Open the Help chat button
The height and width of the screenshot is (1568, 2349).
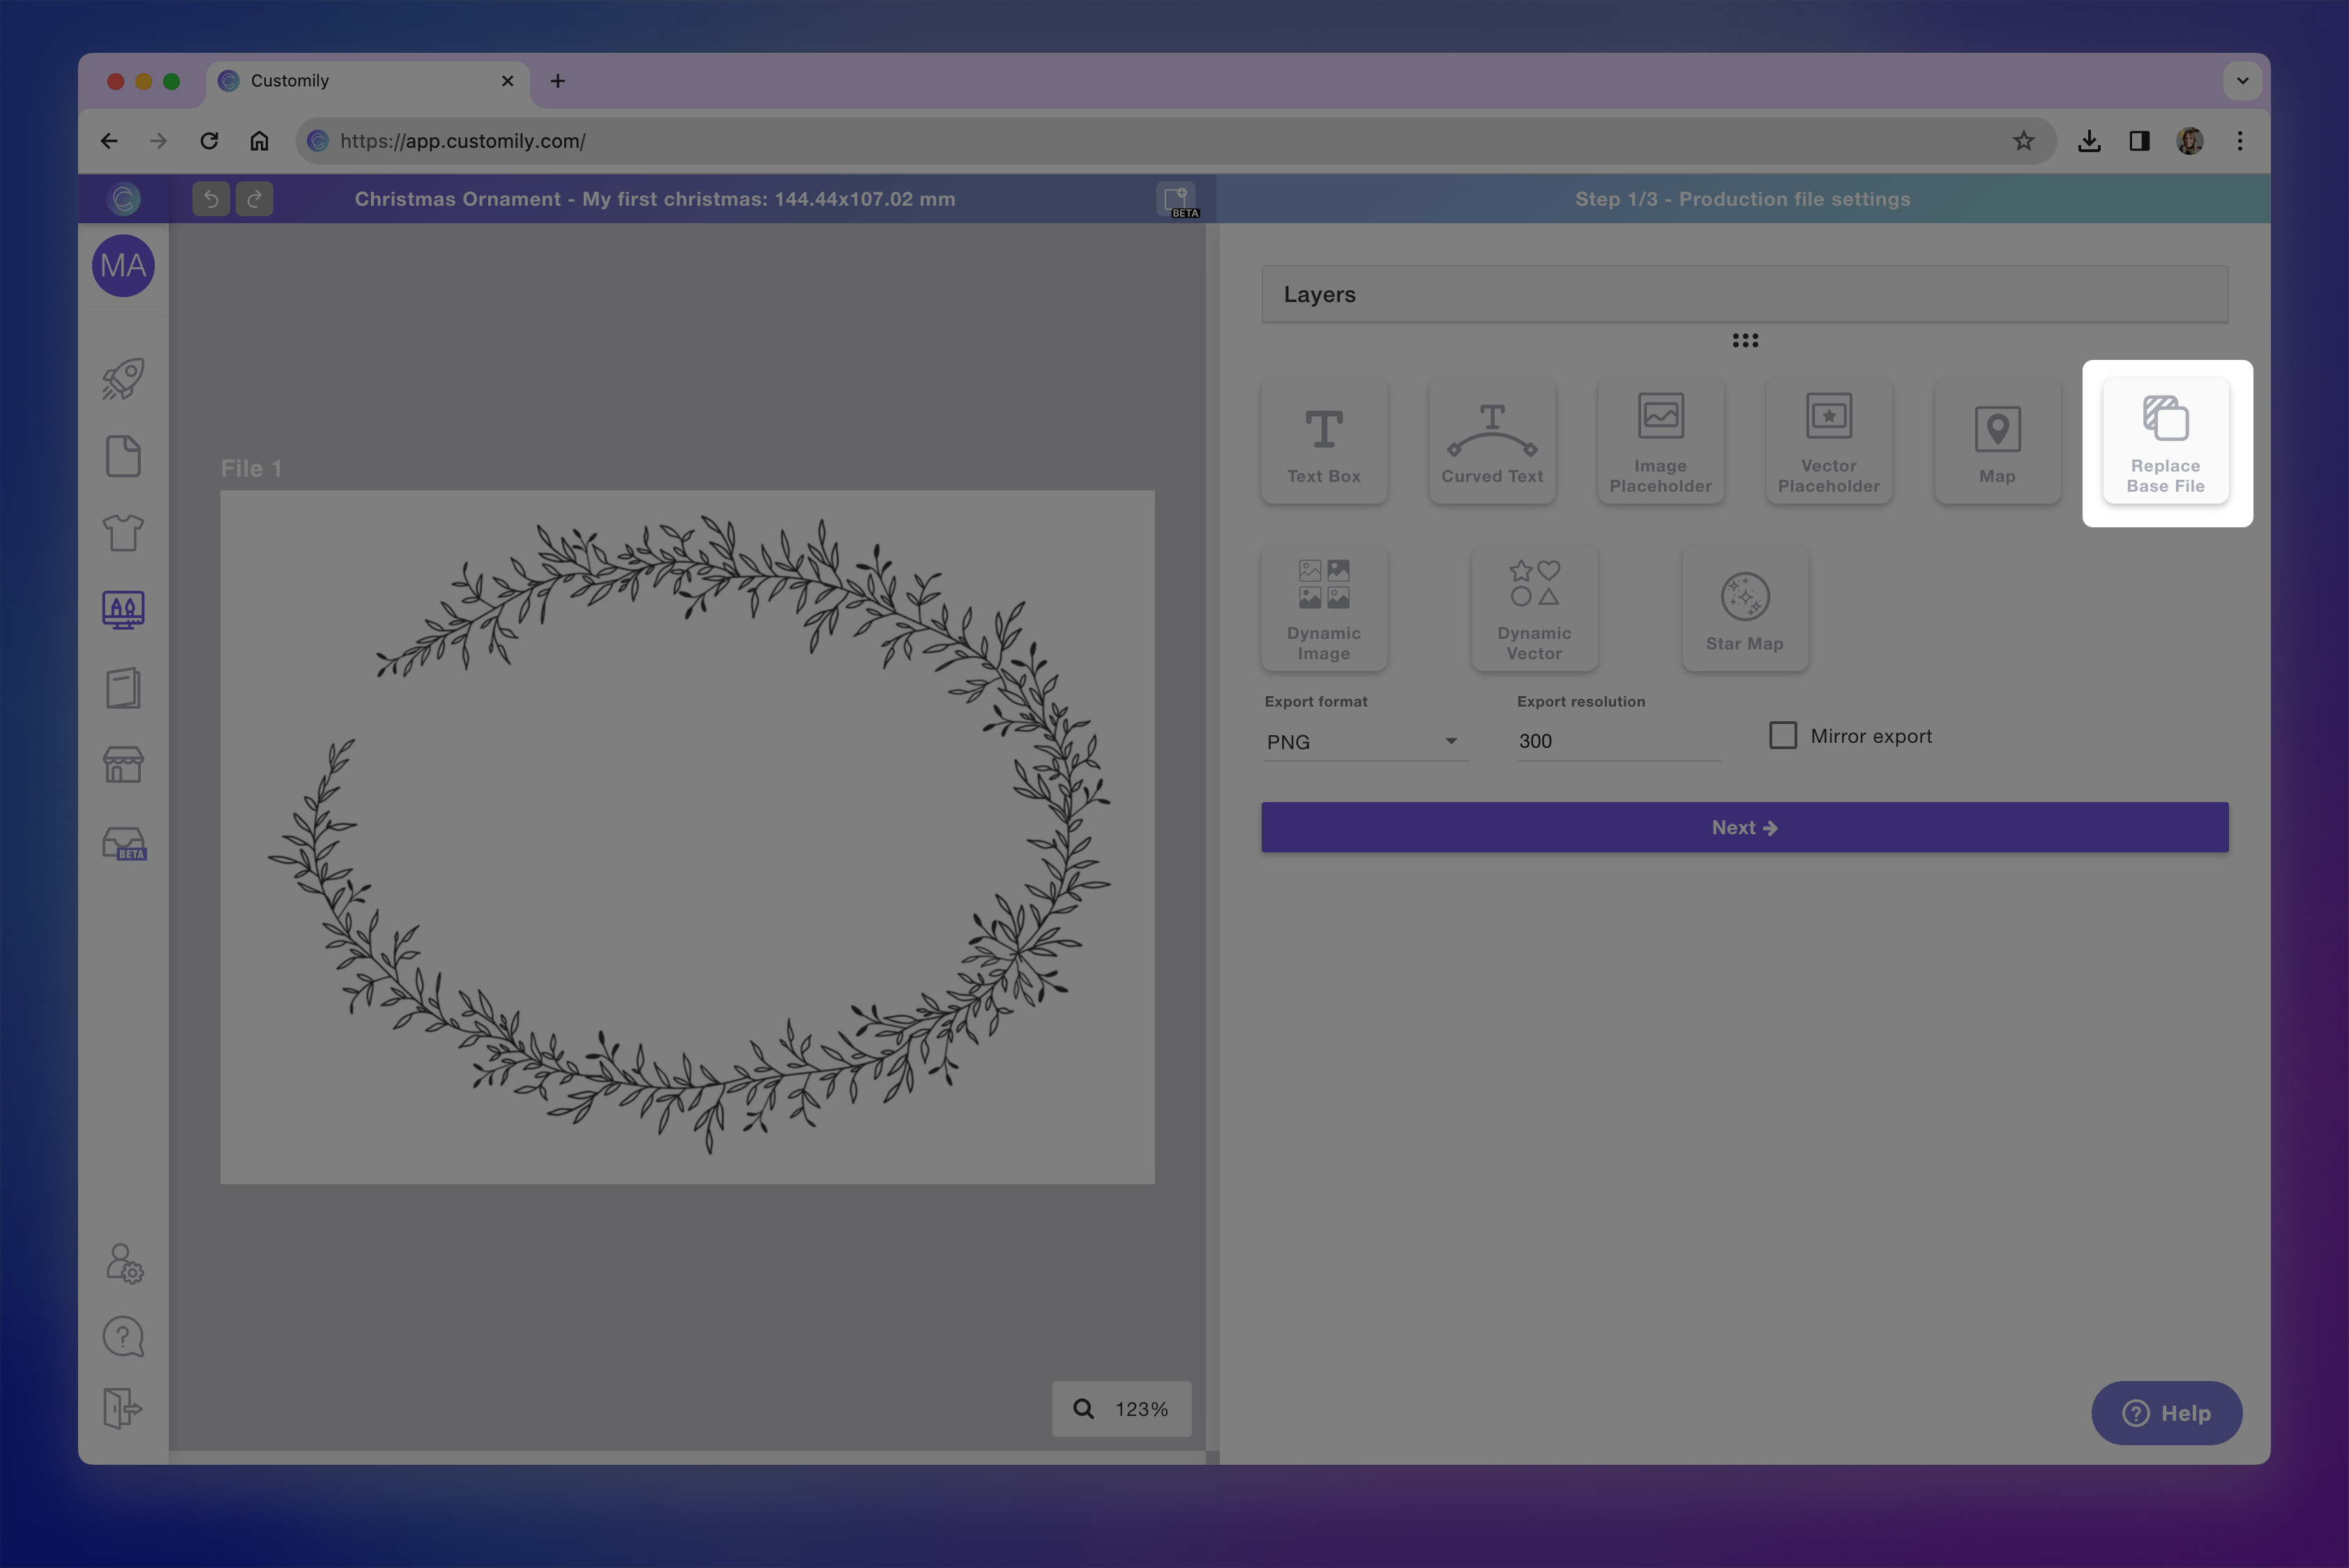click(2166, 1413)
